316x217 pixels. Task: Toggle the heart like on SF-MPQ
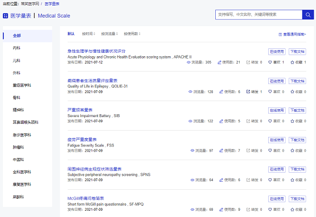pyautogui.click(x=270, y=210)
